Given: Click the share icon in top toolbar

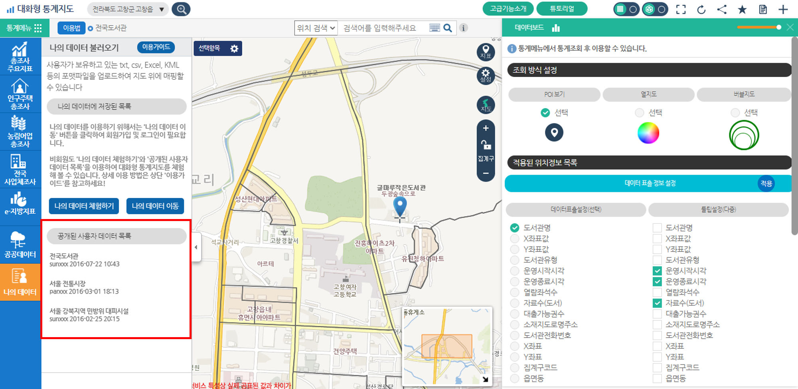Looking at the screenshot, I should (721, 9).
